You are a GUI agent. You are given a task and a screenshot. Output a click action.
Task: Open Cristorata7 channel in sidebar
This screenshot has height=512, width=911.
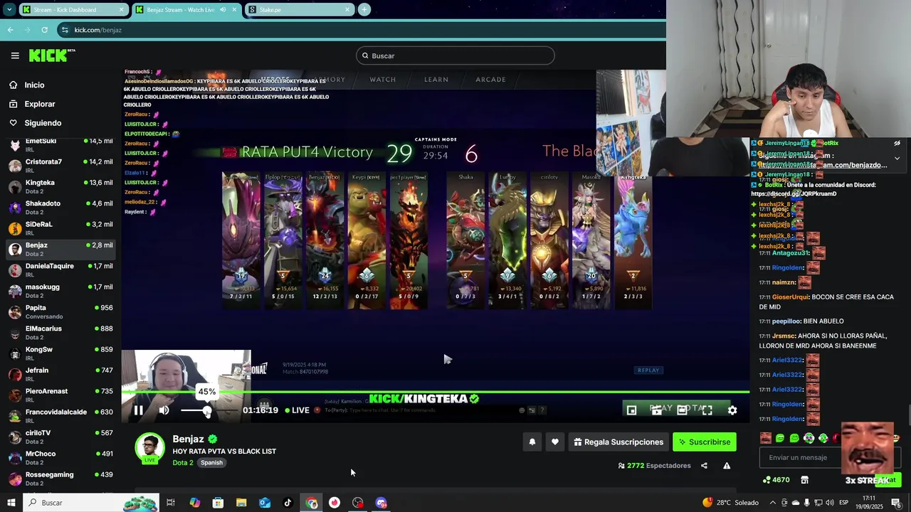click(60, 165)
